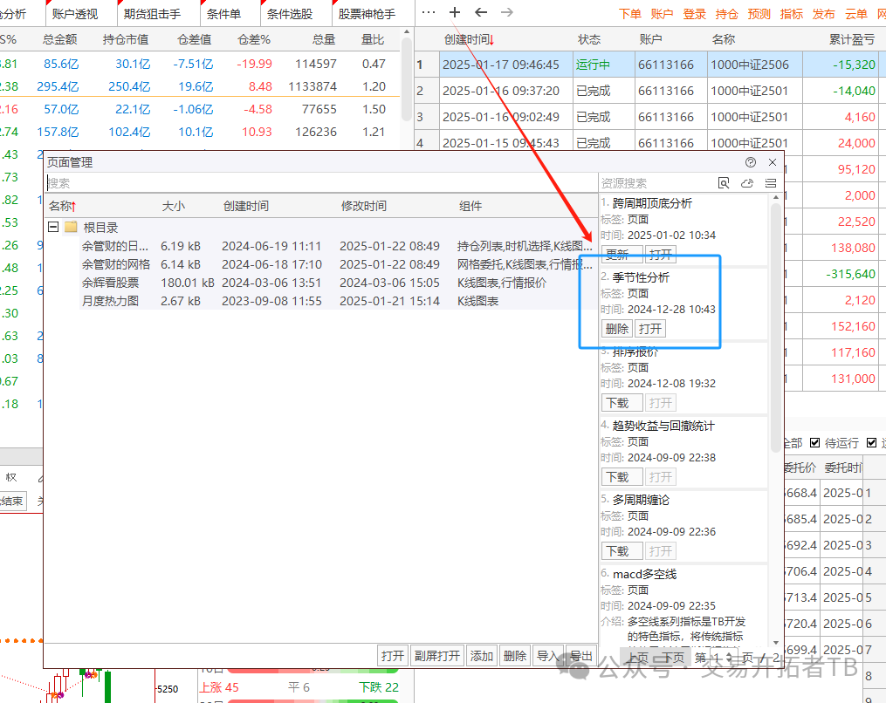Image resolution: width=886 pixels, height=703 pixels.
Task: Click the resource list scrollbar up arrow
Action: [775, 198]
